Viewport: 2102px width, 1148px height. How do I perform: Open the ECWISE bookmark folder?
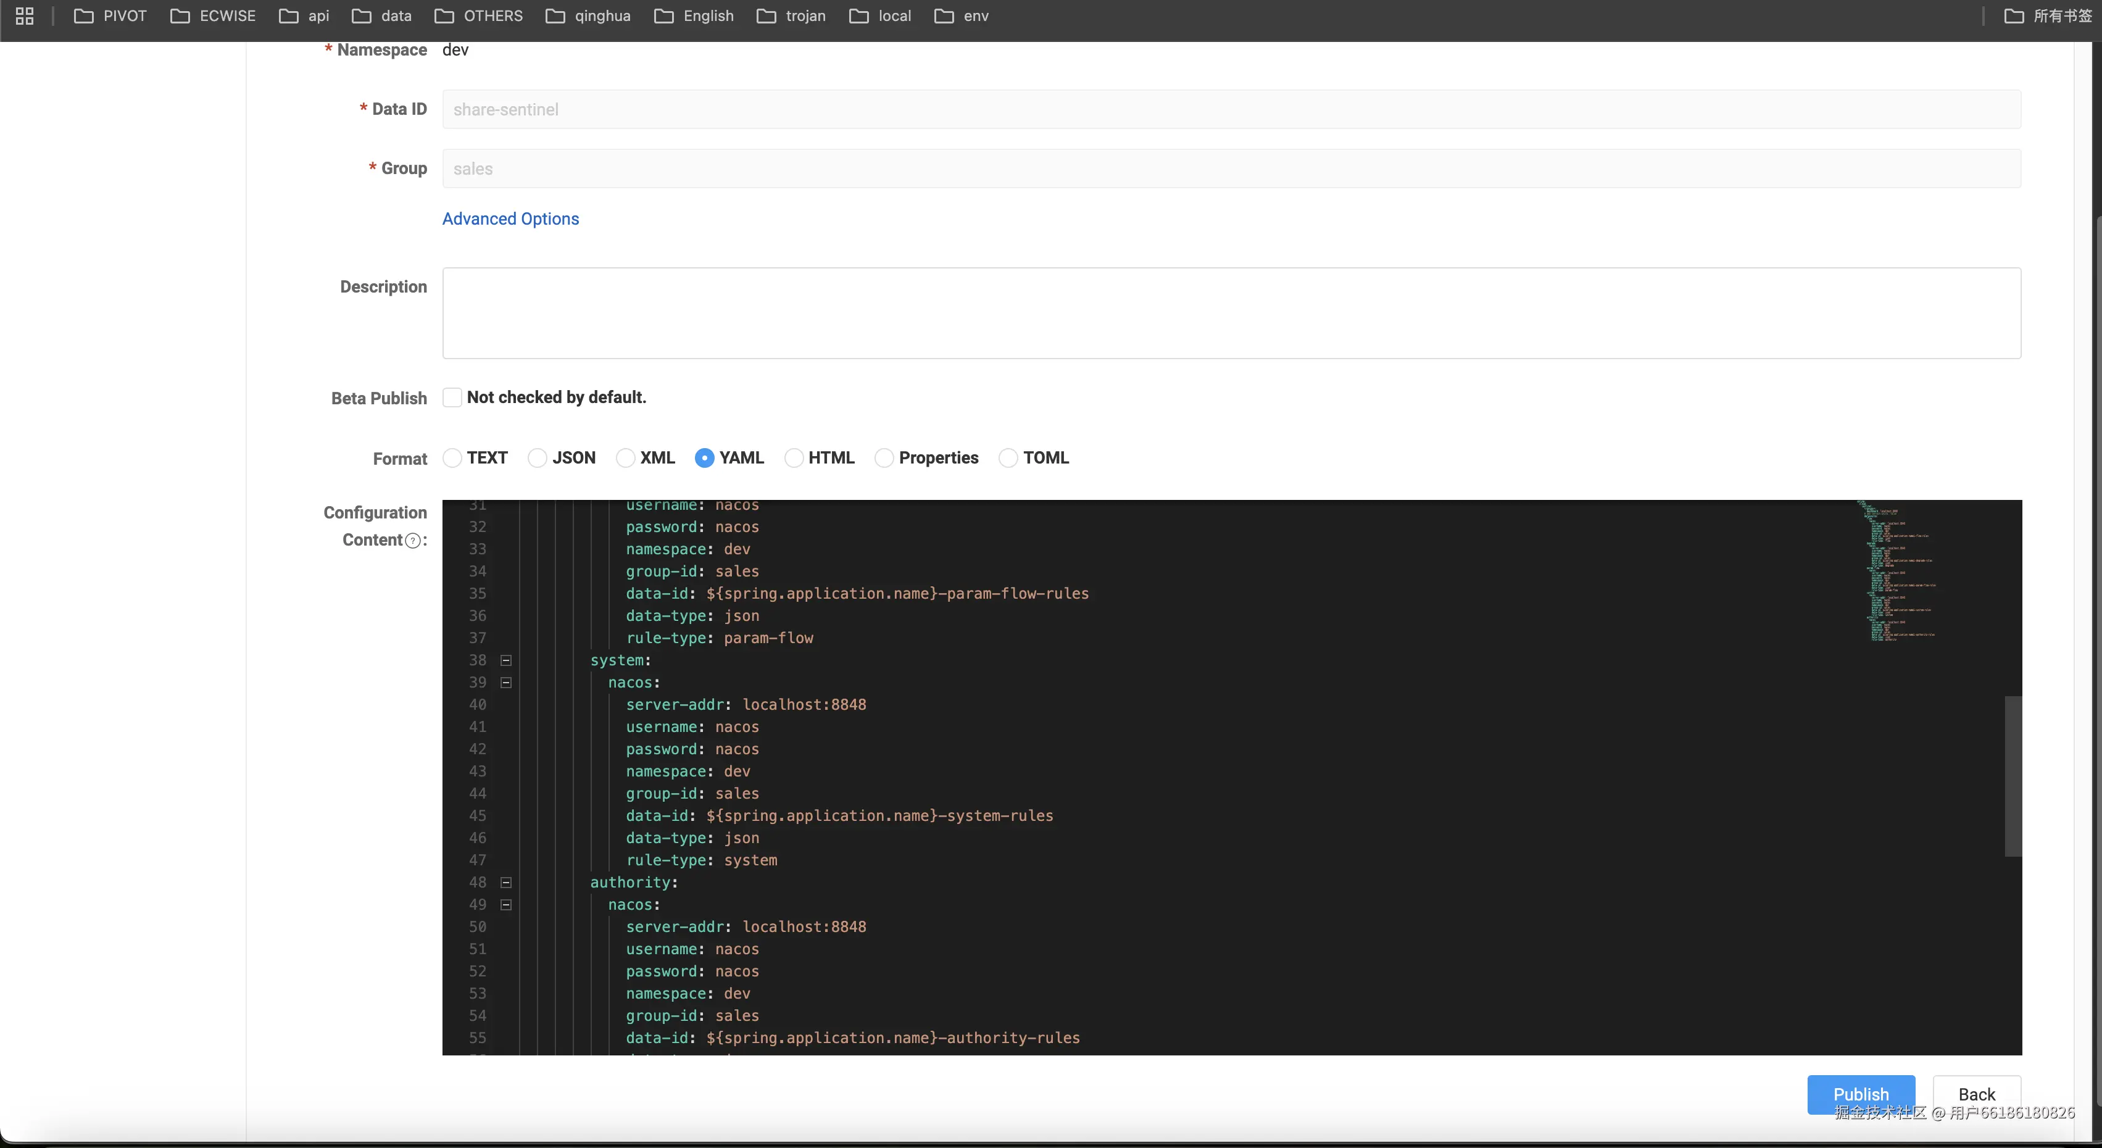213,15
